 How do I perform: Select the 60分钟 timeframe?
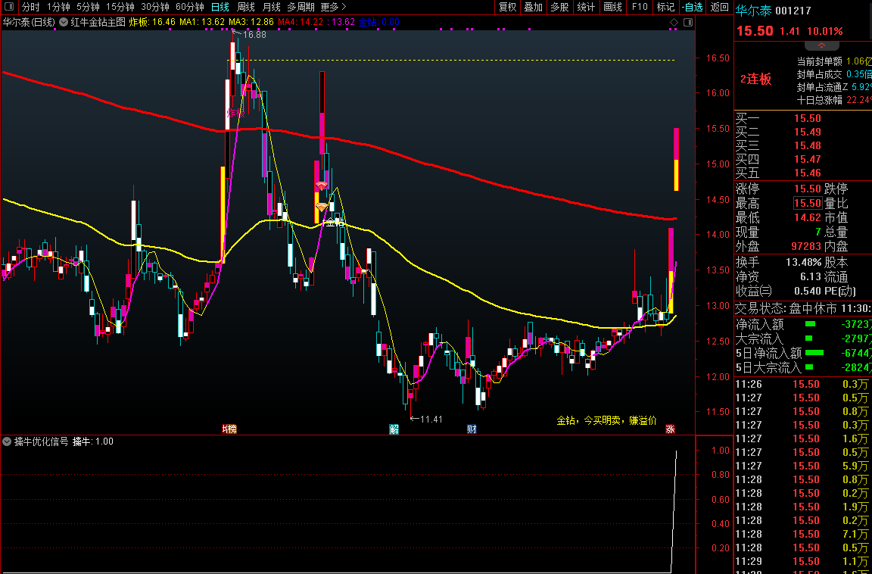click(190, 7)
